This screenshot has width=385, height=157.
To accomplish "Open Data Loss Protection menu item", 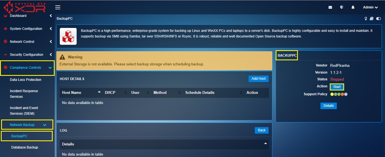I will click(26, 80).
